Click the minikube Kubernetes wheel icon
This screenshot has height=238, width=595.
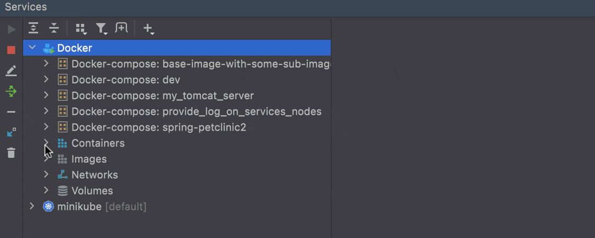tap(49, 206)
